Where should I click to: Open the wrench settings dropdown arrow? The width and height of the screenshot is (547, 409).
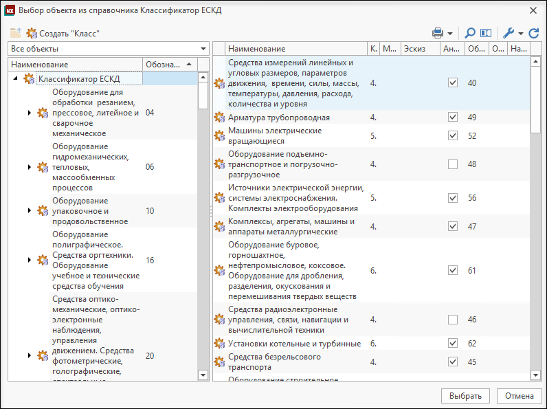[x=521, y=34]
